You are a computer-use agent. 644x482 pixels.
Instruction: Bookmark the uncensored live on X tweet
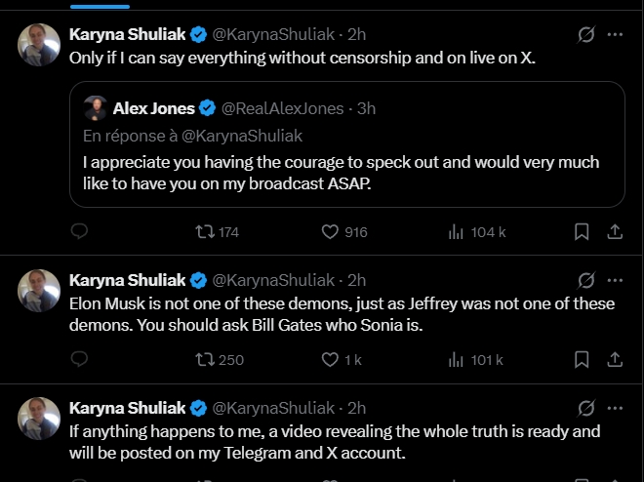point(582,231)
